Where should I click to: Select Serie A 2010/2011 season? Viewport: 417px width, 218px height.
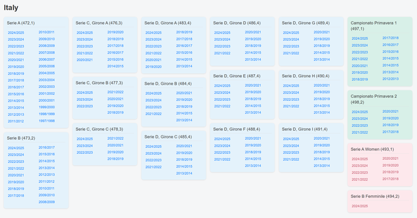pyautogui.click(x=46, y=32)
